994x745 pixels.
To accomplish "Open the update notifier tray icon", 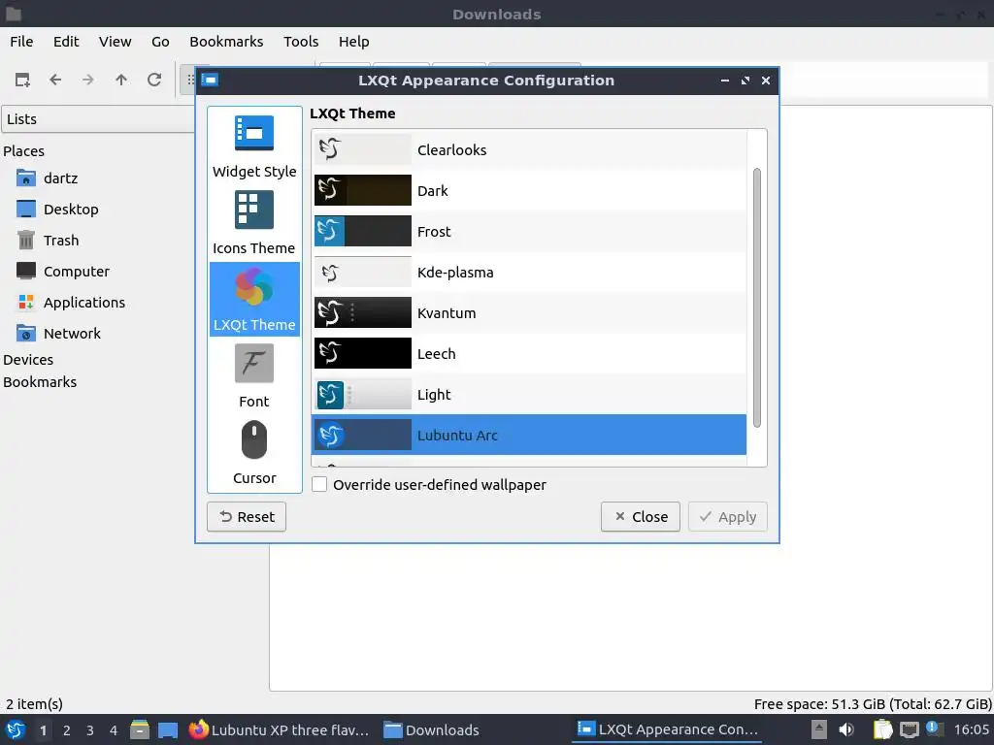I will 935,729.
